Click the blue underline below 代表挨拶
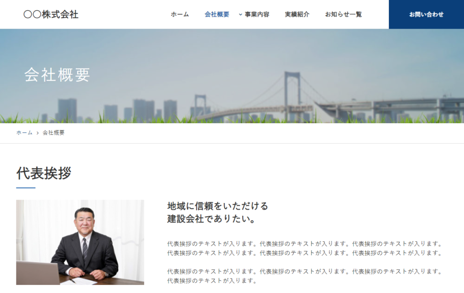464x293 pixels. coord(26,187)
